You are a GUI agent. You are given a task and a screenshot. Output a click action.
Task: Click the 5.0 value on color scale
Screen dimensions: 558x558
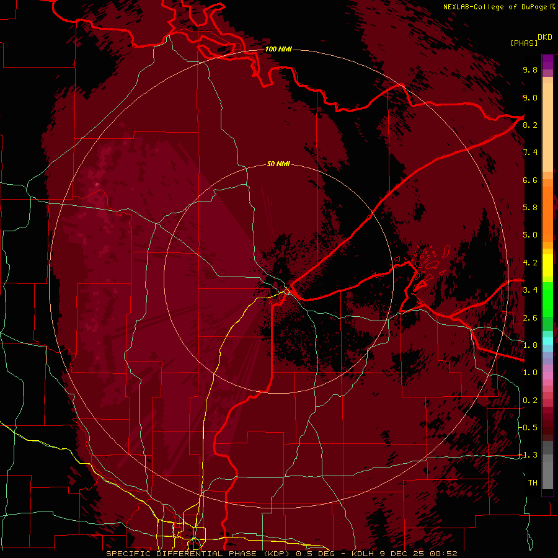[x=530, y=235]
